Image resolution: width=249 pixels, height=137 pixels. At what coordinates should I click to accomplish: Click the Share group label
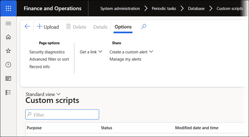click(116, 43)
